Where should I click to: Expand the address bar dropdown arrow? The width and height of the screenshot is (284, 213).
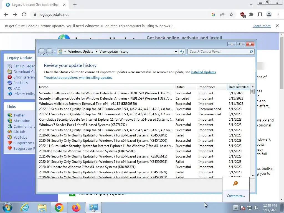176,52
